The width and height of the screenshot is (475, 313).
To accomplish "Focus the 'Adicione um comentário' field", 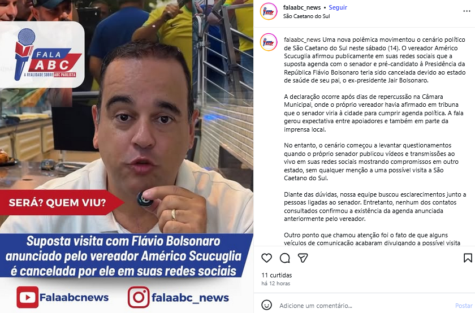I will pos(364,306).
